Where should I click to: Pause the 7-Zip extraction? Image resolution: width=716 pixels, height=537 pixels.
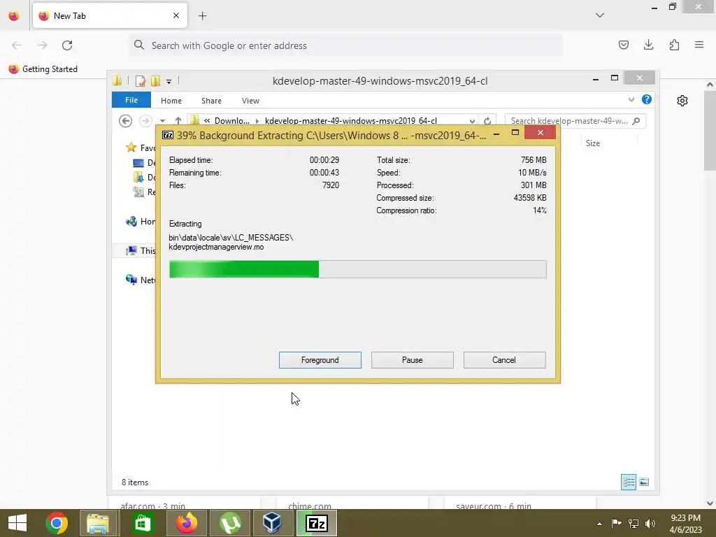412,360
